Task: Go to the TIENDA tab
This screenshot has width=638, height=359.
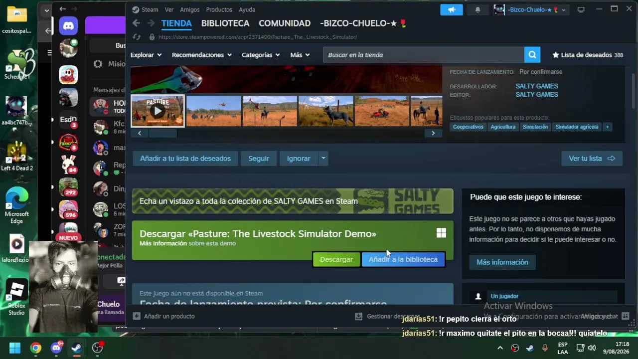Action: point(176,23)
